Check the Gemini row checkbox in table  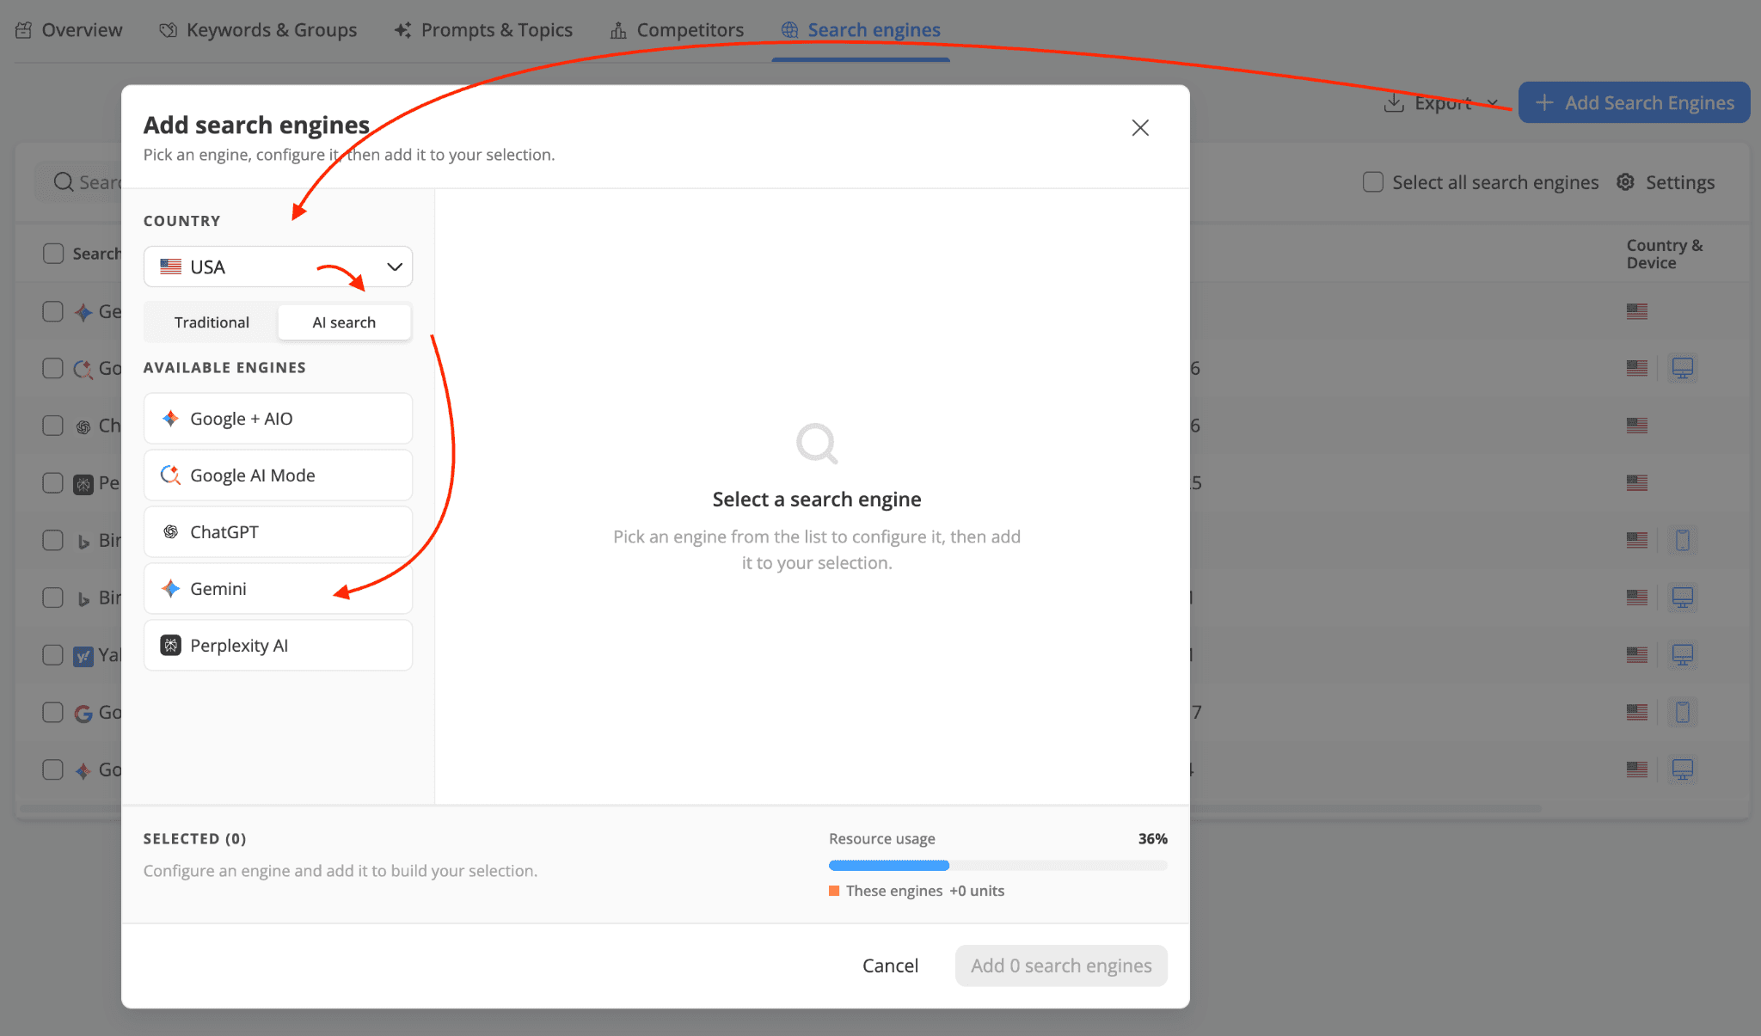(x=53, y=311)
